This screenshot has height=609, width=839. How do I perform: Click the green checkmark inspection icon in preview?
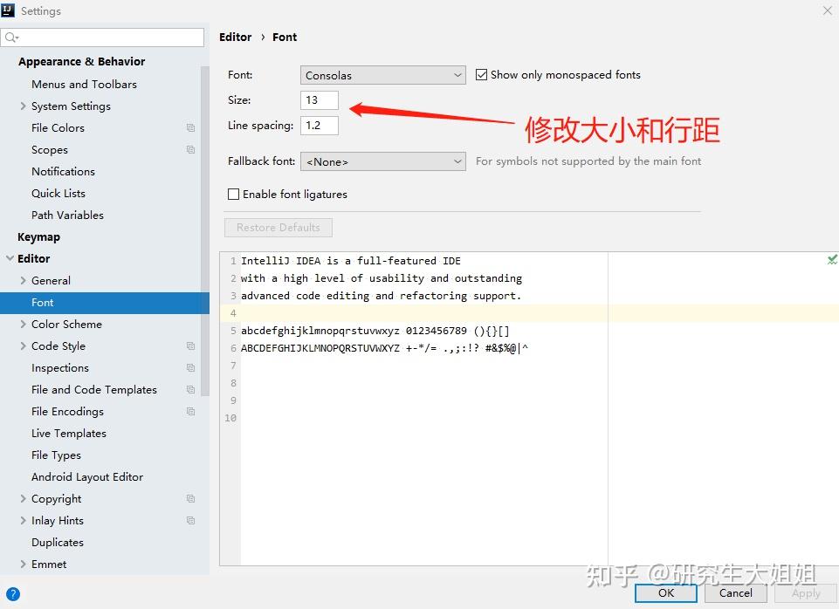click(832, 260)
